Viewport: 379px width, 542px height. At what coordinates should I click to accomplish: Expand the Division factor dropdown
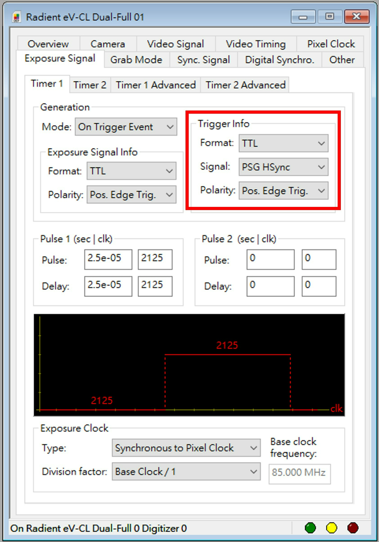[186, 472]
